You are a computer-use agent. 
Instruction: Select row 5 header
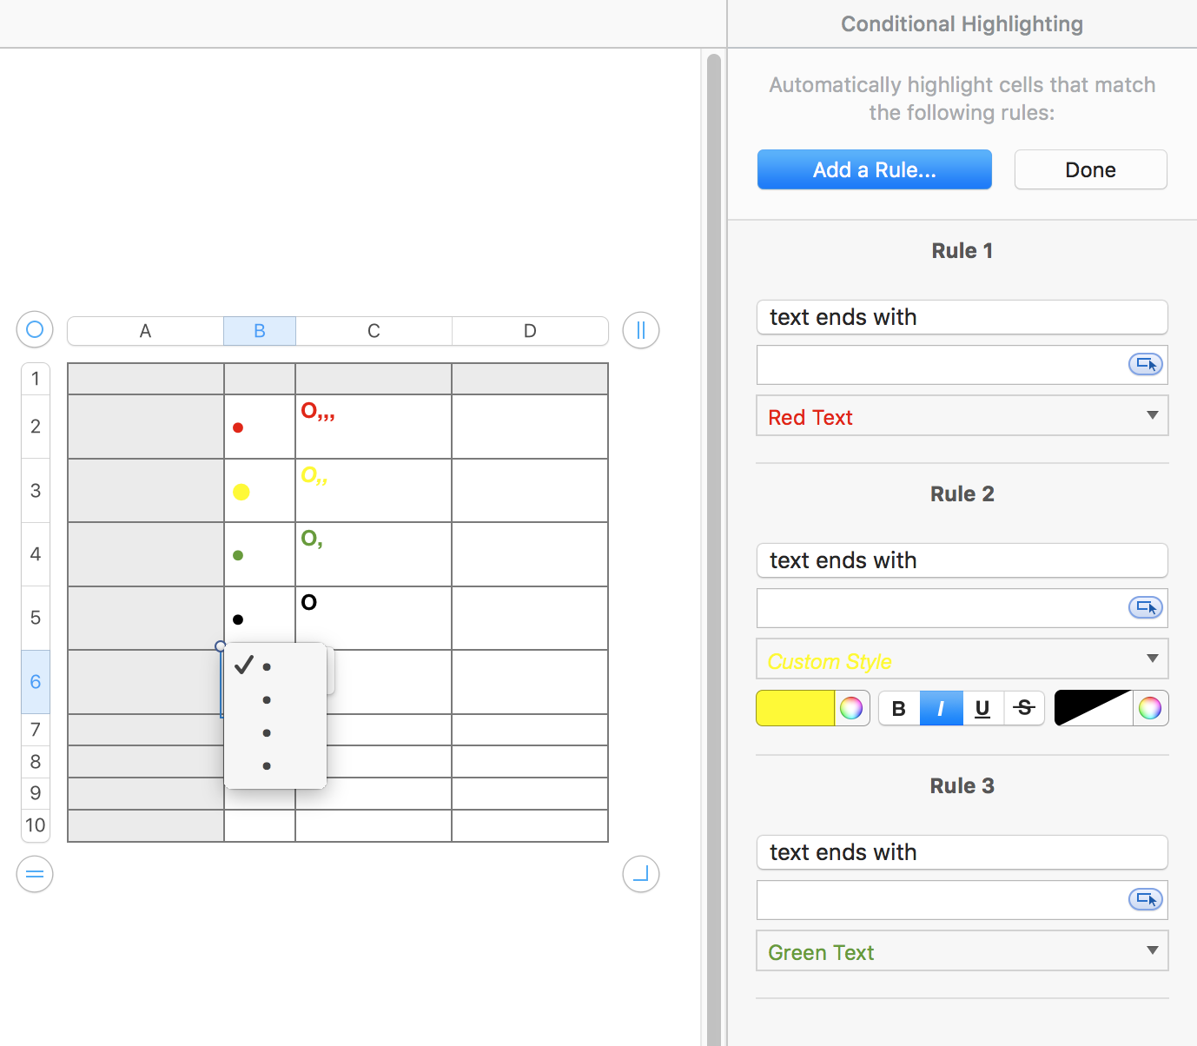[x=36, y=618]
